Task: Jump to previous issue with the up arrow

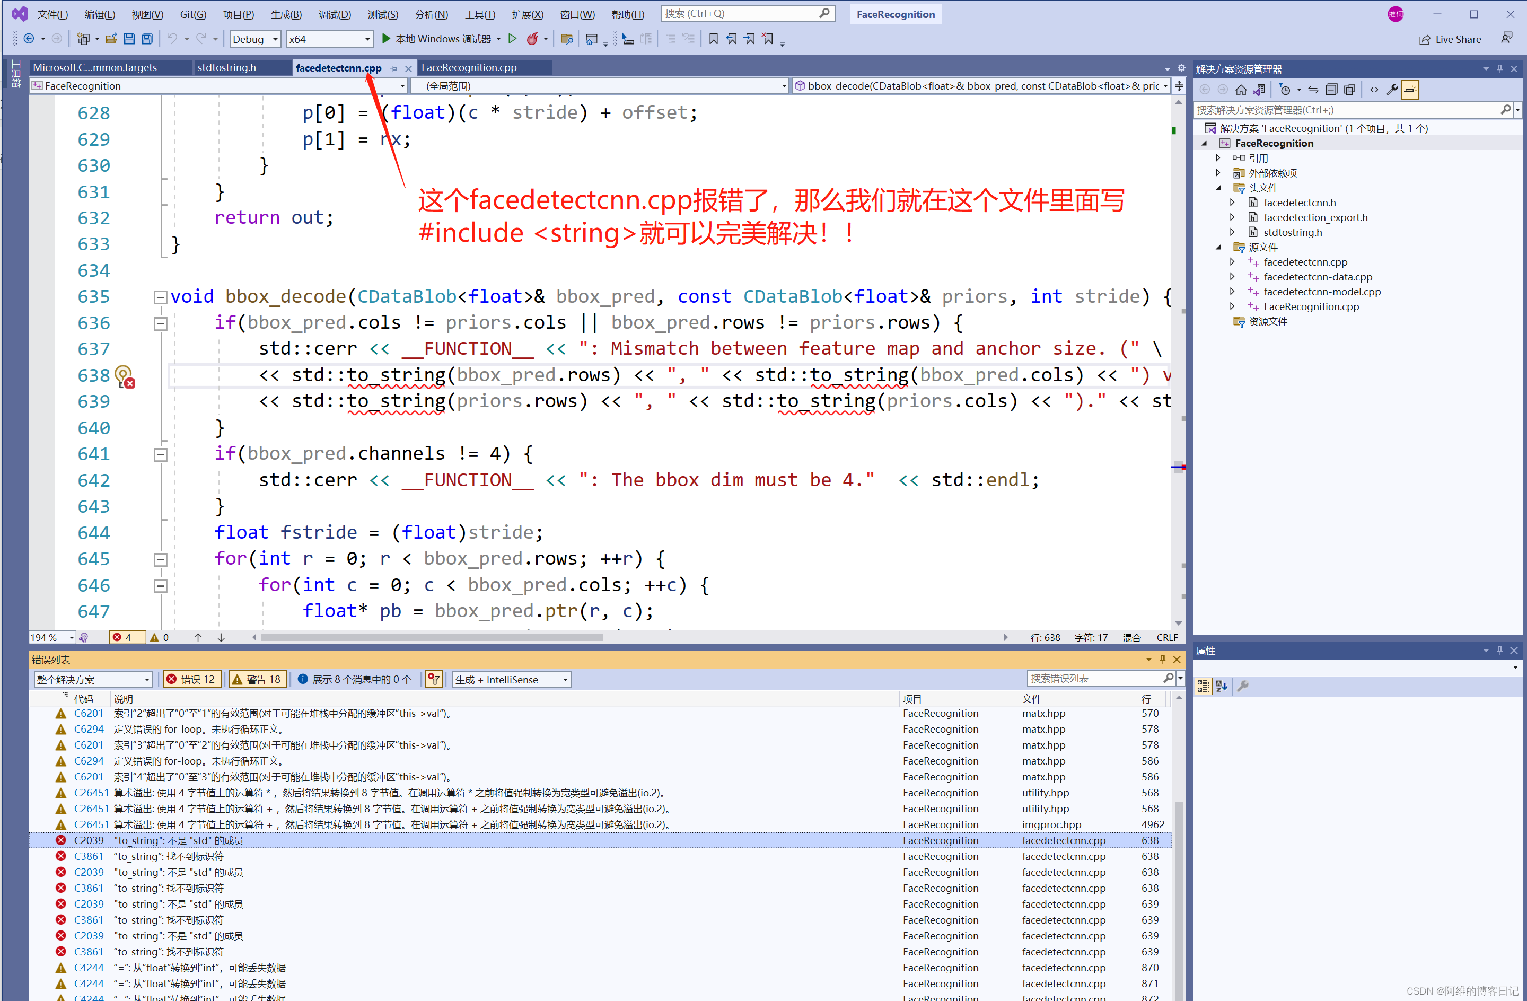Action: [x=198, y=637]
